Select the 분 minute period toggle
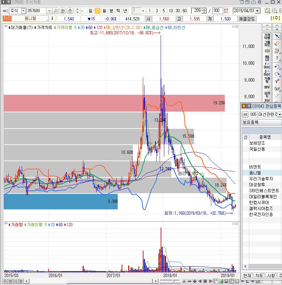Image resolution: width=282 pixels, height=285 pixels. pyautogui.click(x=111, y=11)
